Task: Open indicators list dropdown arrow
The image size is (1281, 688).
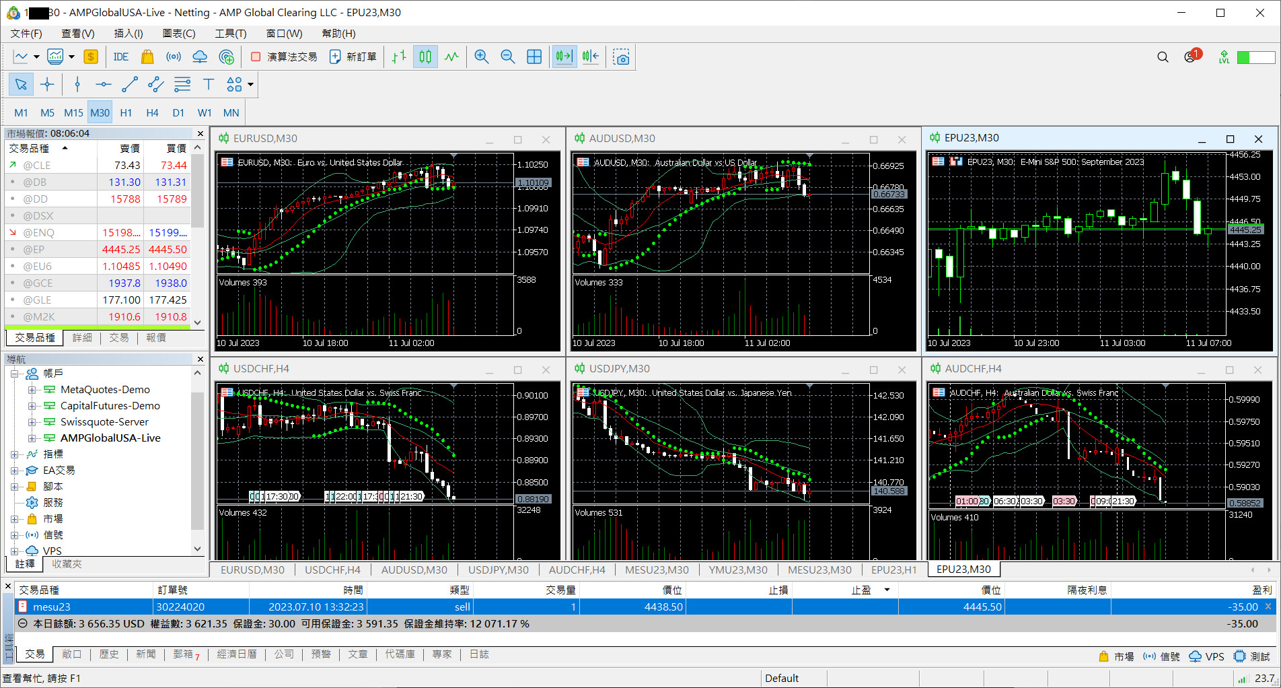Action: point(71,57)
